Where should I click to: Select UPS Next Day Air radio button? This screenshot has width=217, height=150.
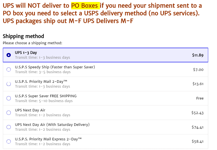[9, 113]
